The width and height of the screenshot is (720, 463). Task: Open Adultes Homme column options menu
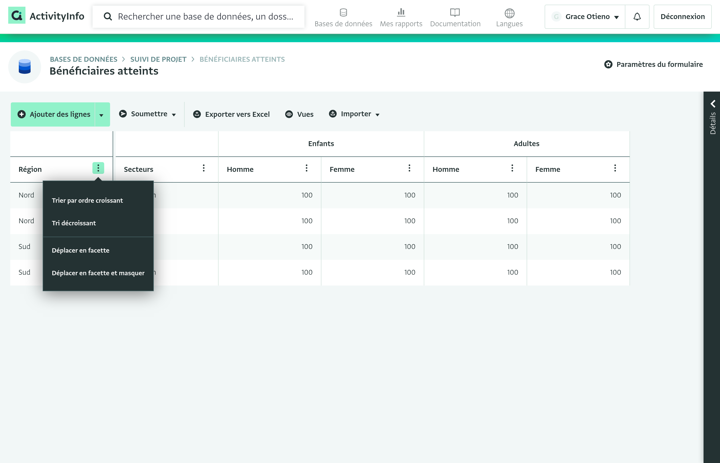pyautogui.click(x=512, y=168)
